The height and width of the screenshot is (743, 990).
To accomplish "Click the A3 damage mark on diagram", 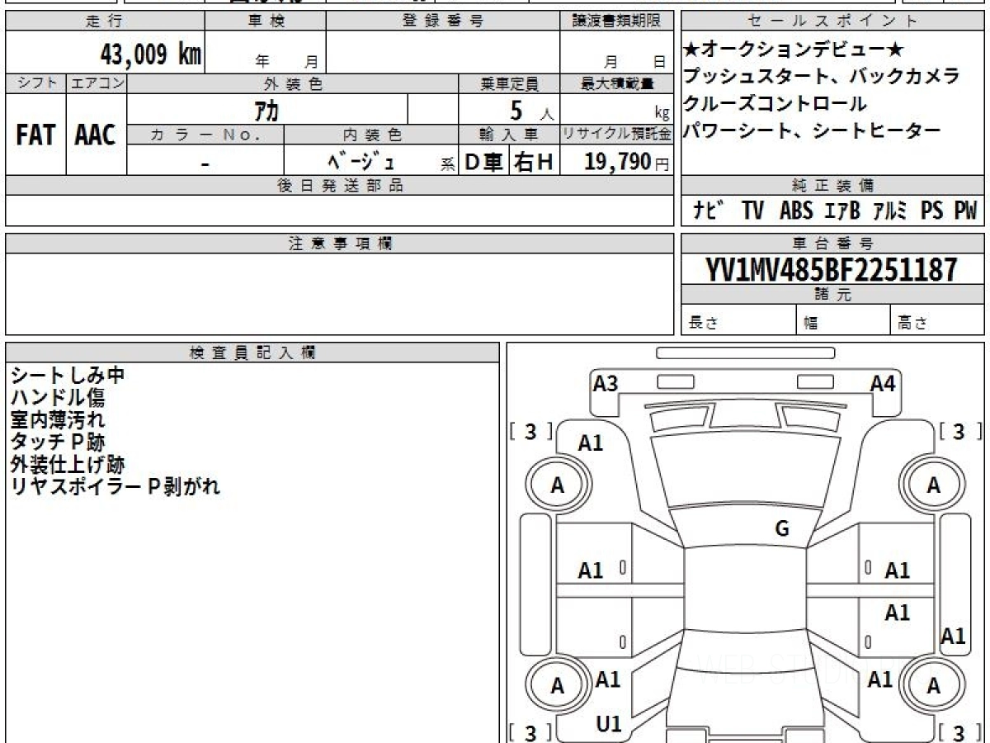I will pyautogui.click(x=606, y=383).
